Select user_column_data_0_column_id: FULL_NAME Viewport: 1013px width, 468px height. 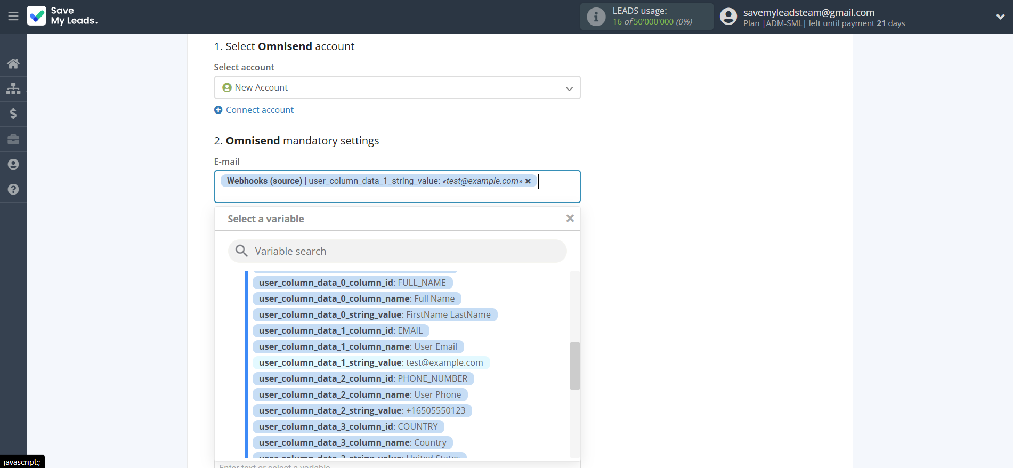pos(352,283)
